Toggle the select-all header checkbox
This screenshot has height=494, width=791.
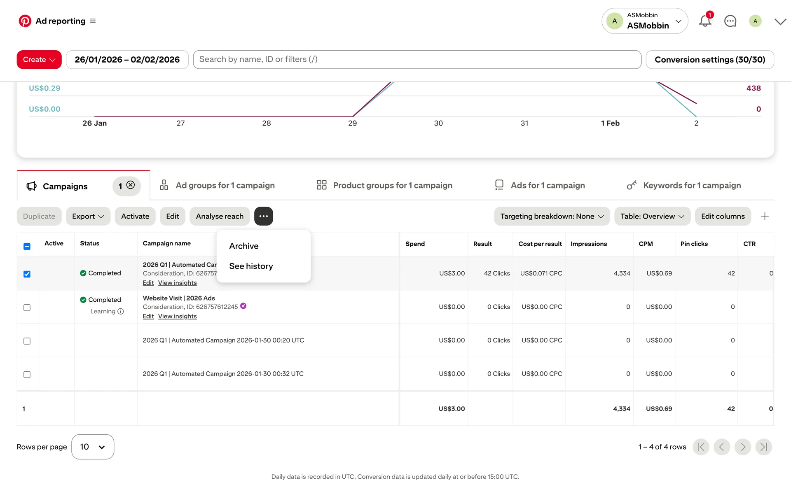[27, 246]
